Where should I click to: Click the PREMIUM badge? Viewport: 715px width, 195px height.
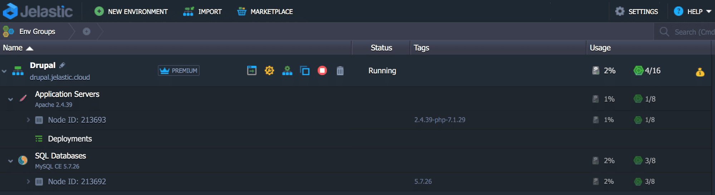coord(179,70)
